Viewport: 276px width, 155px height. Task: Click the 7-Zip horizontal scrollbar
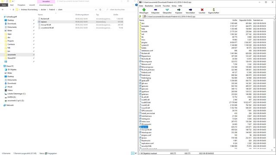(165, 150)
